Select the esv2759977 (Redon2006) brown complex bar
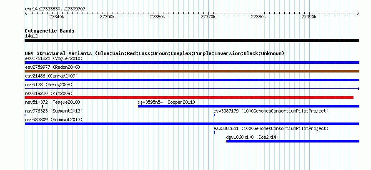This screenshot has width=371, height=170. coord(192,71)
